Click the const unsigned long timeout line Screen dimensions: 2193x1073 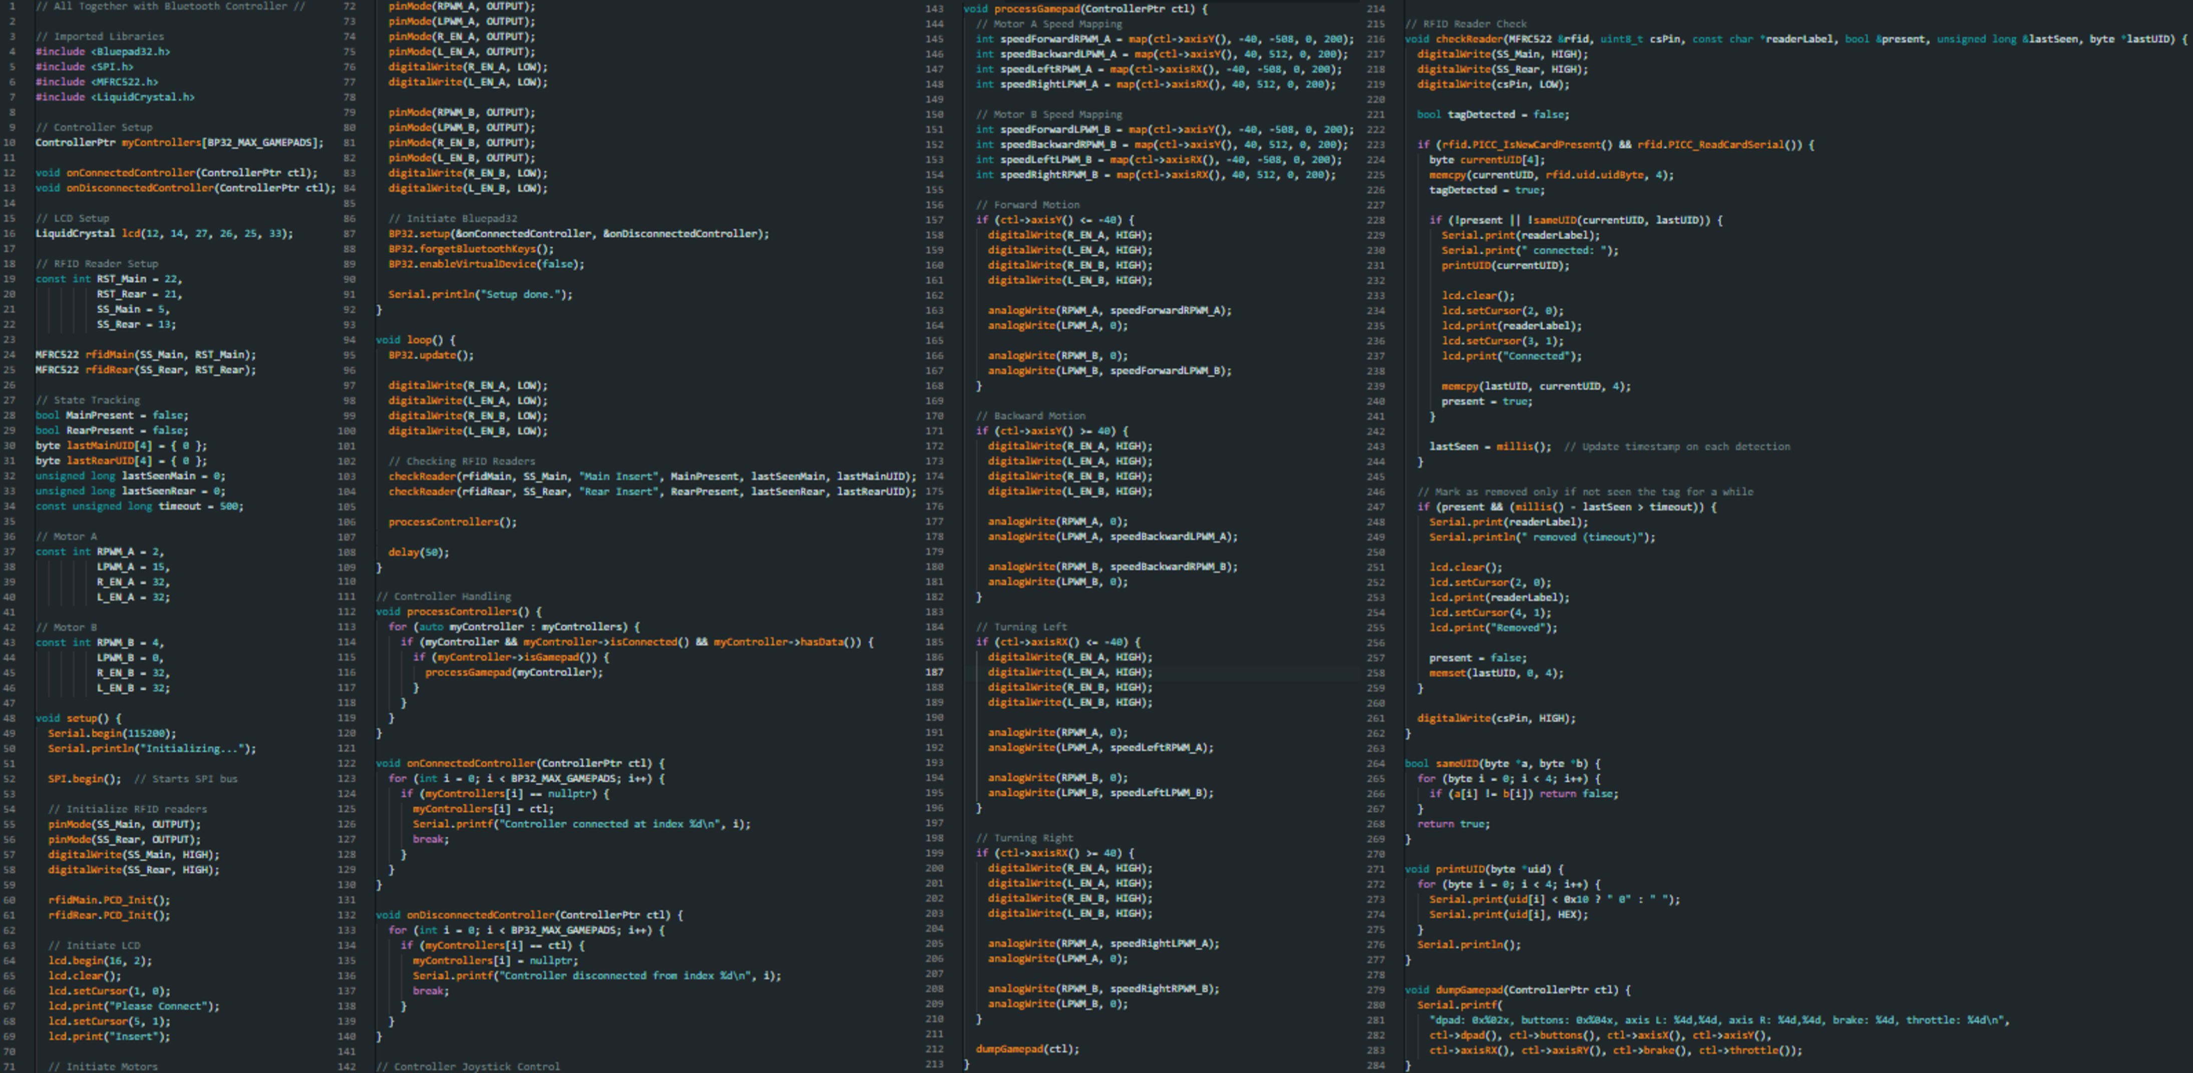click(x=139, y=506)
